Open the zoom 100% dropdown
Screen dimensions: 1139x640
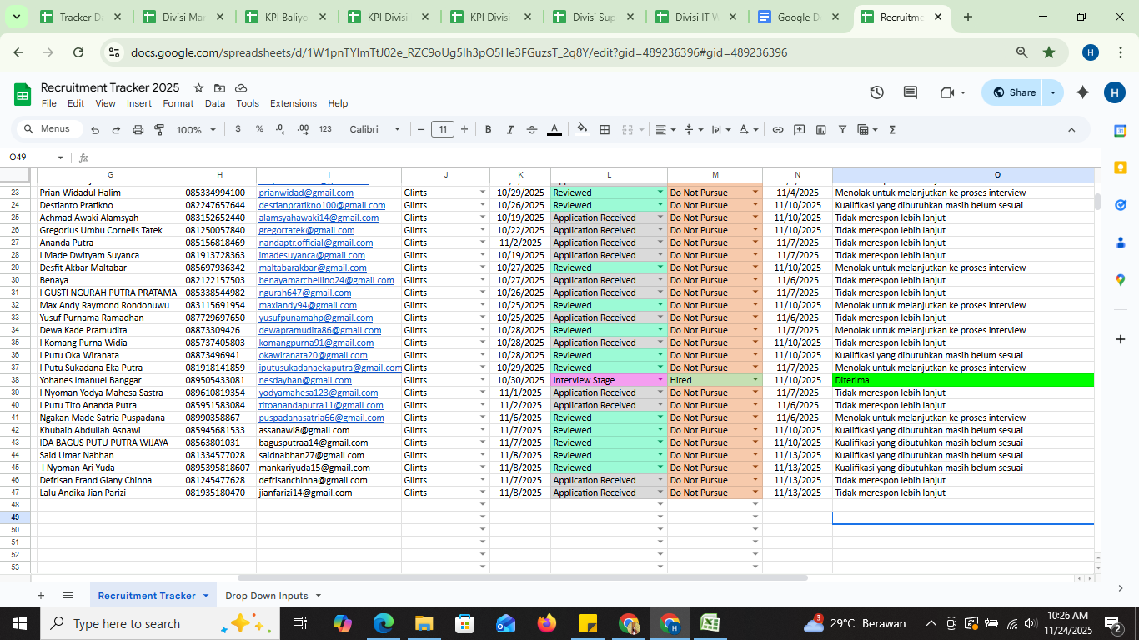(195, 129)
